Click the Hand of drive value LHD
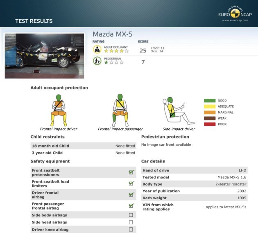Viewport: 258px width, 236px height. point(242,170)
